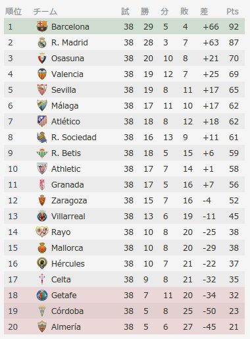Click the Atlético striped badge
The image size is (250, 339).
[x=42, y=121]
